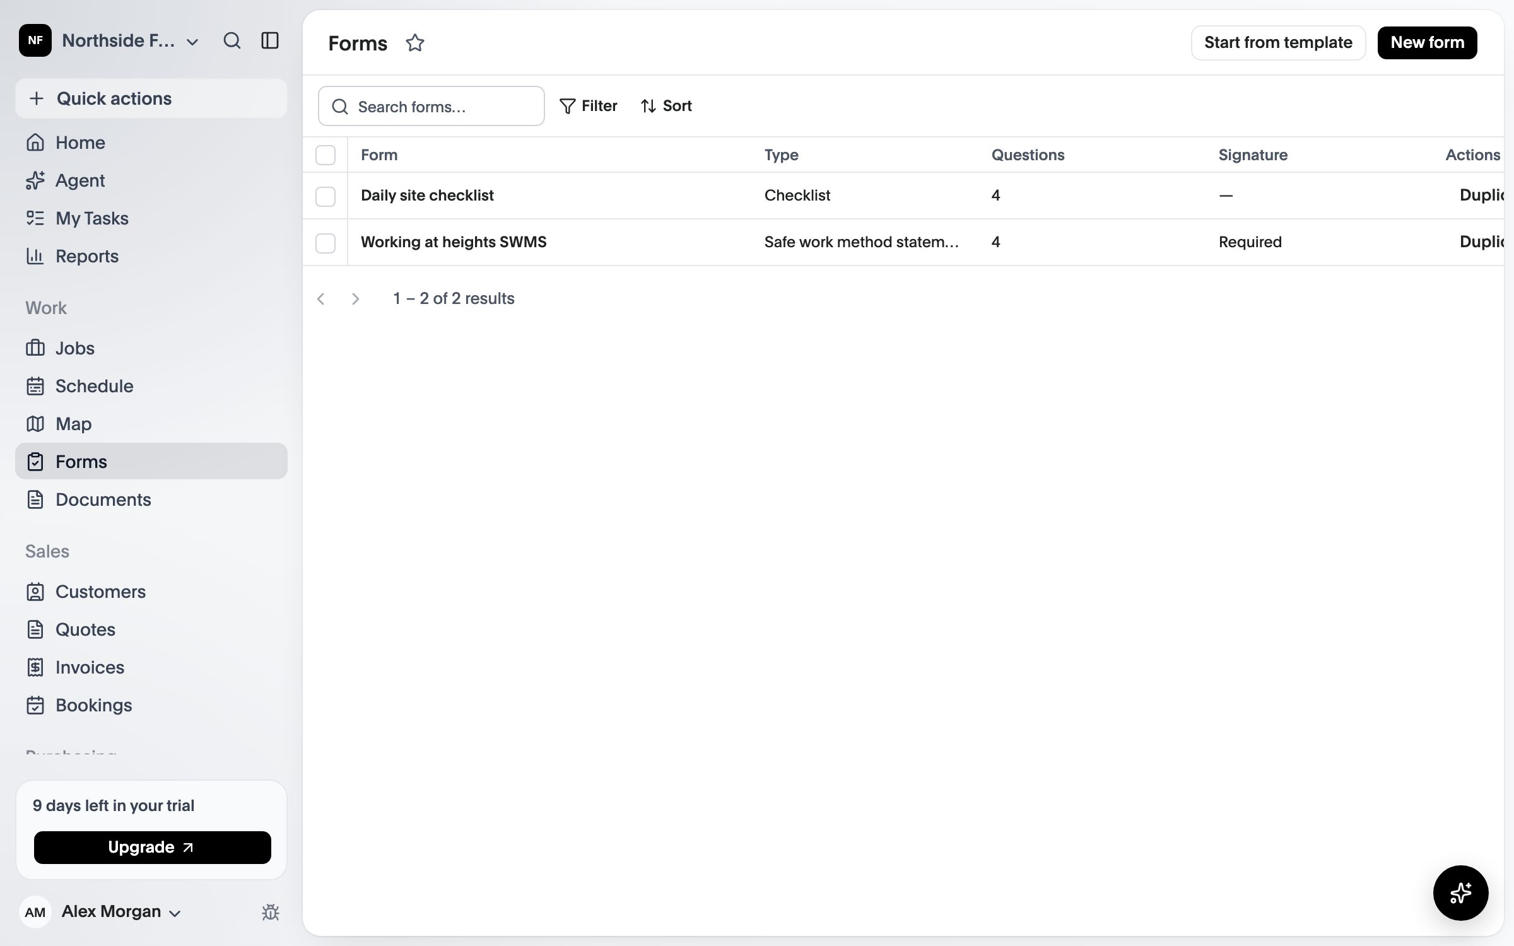Viewport: 1514px width, 946px height.
Task: Go to the previous results page
Action: pyautogui.click(x=321, y=299)
